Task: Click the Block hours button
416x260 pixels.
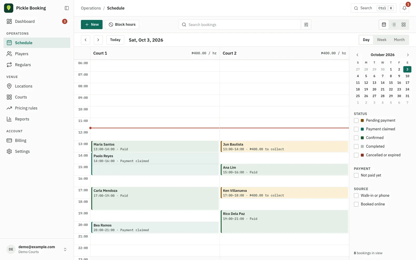Action: coord(122,24)
